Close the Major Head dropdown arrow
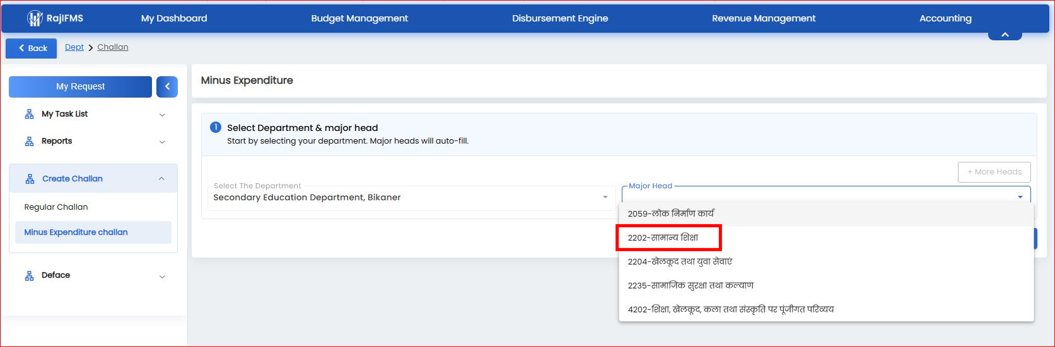Image resolution: width=1055 pixels, height=347 pixels. [x=1020, y=197]
